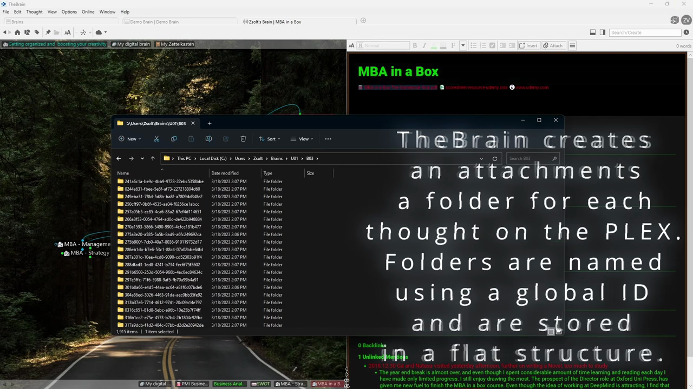This screenshot has height=389, width=693.
Task: Click the types icon next to Home
Action: [x=27, y=32]
